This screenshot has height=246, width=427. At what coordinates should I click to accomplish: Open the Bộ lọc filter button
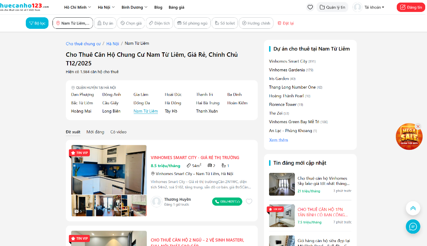click(x=37, y=23)
